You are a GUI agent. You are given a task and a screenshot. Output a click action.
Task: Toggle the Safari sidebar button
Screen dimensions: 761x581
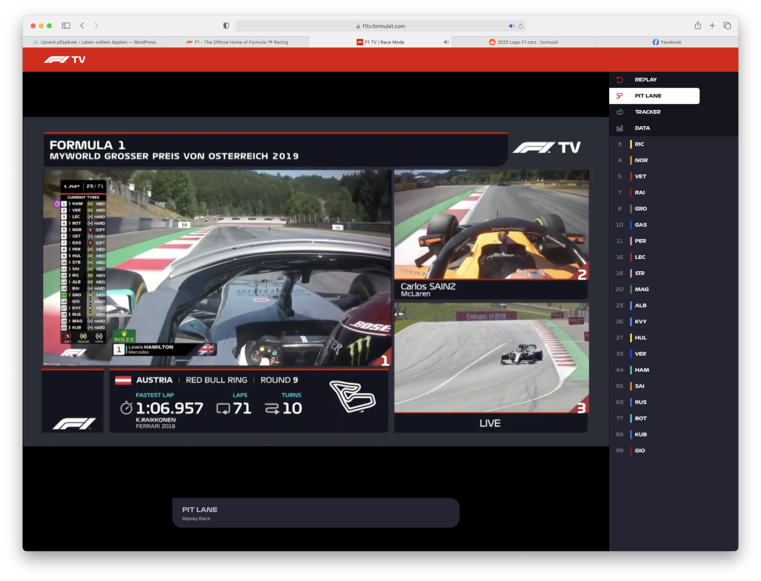[66, 26]
